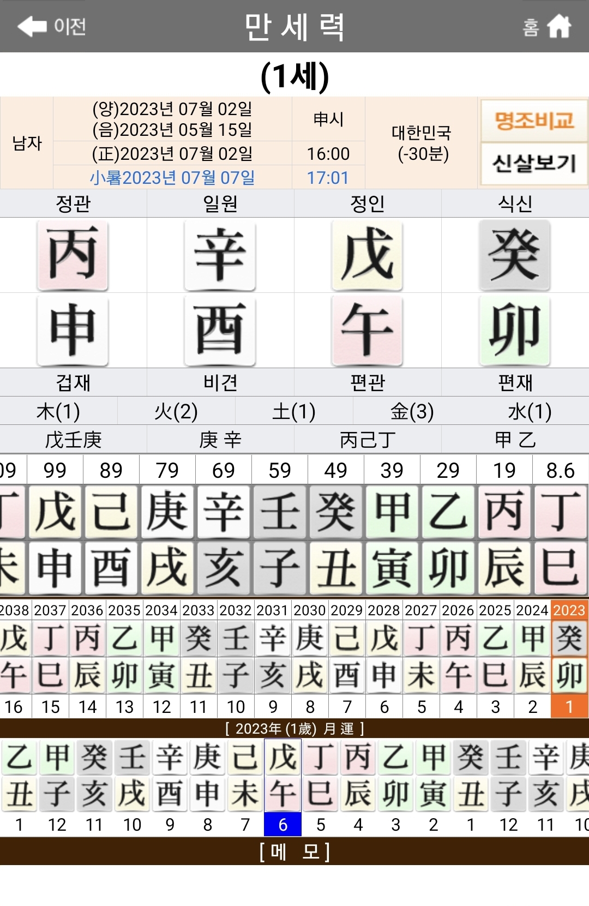Tap the 남자 gender cell

point(27,143)
